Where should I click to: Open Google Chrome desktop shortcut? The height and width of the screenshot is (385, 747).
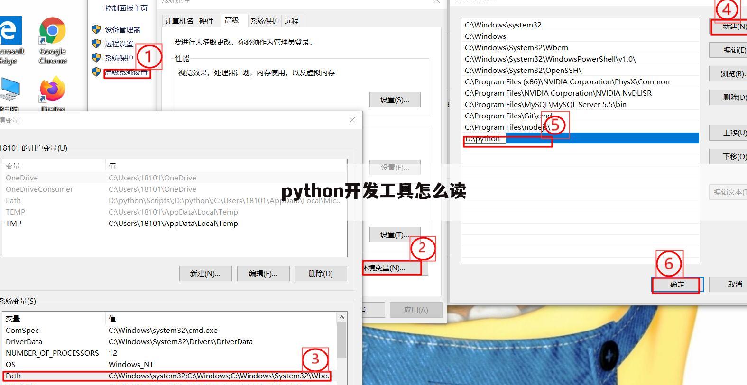tap(52, 40)
